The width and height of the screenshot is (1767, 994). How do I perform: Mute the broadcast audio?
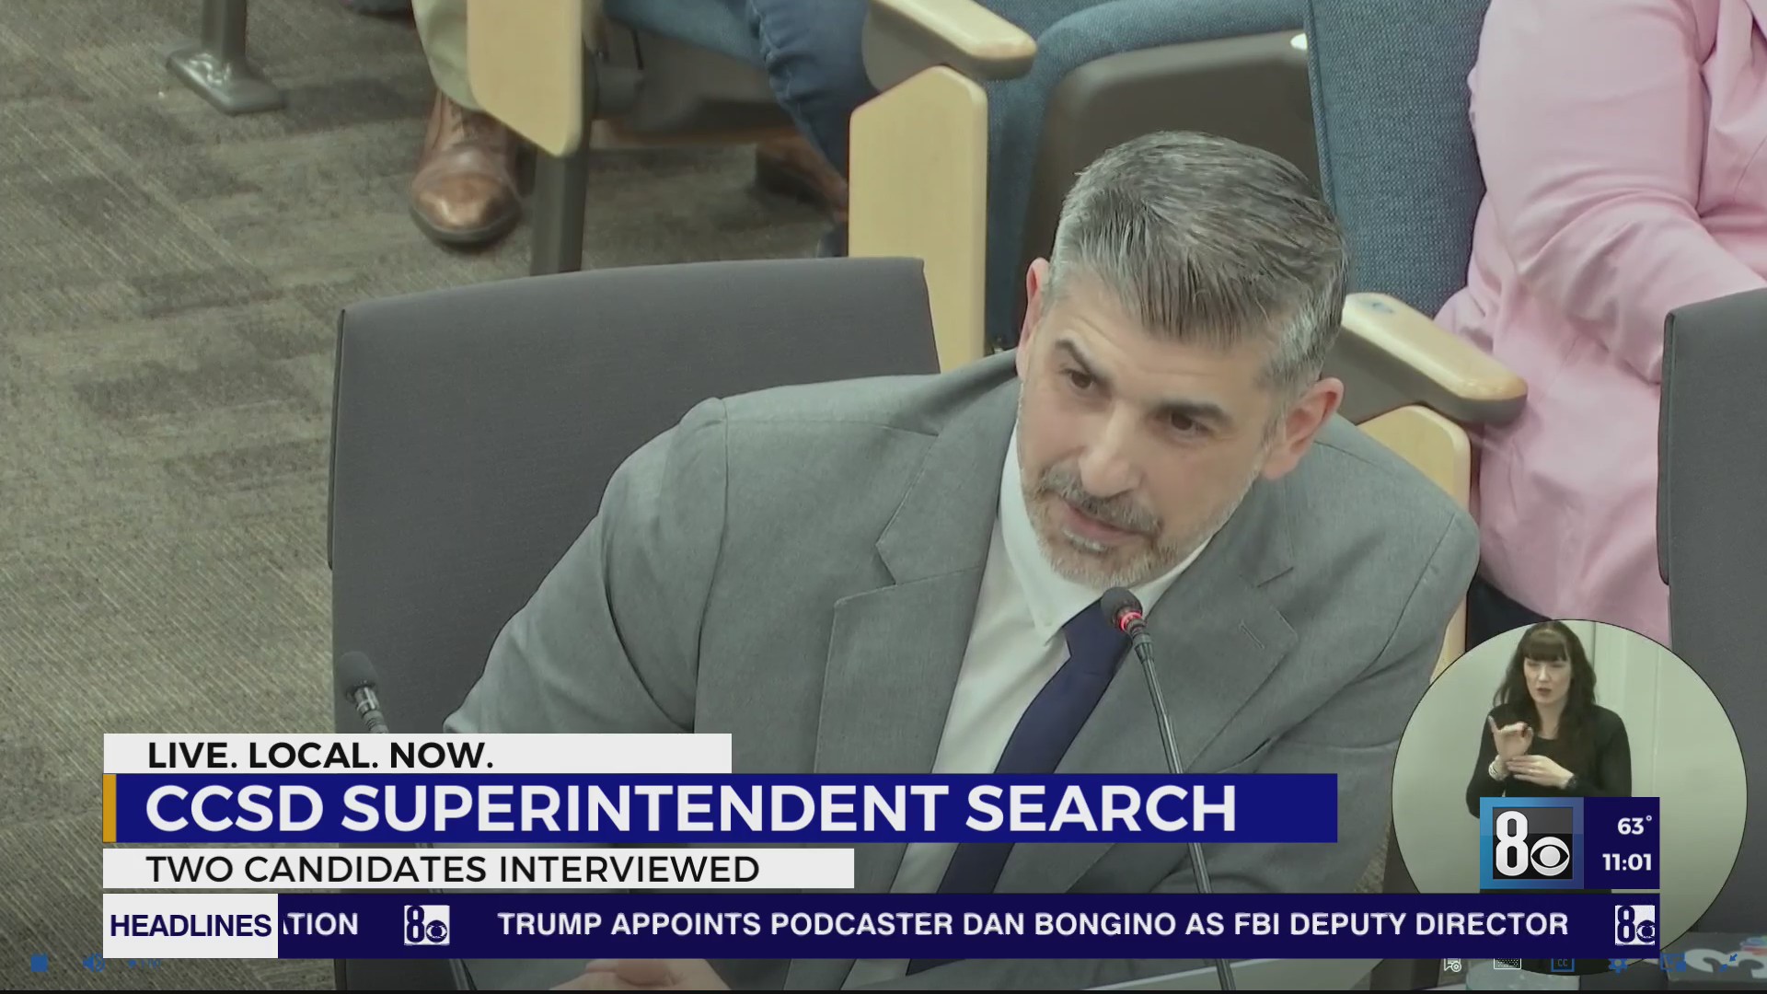click(94, 965)
